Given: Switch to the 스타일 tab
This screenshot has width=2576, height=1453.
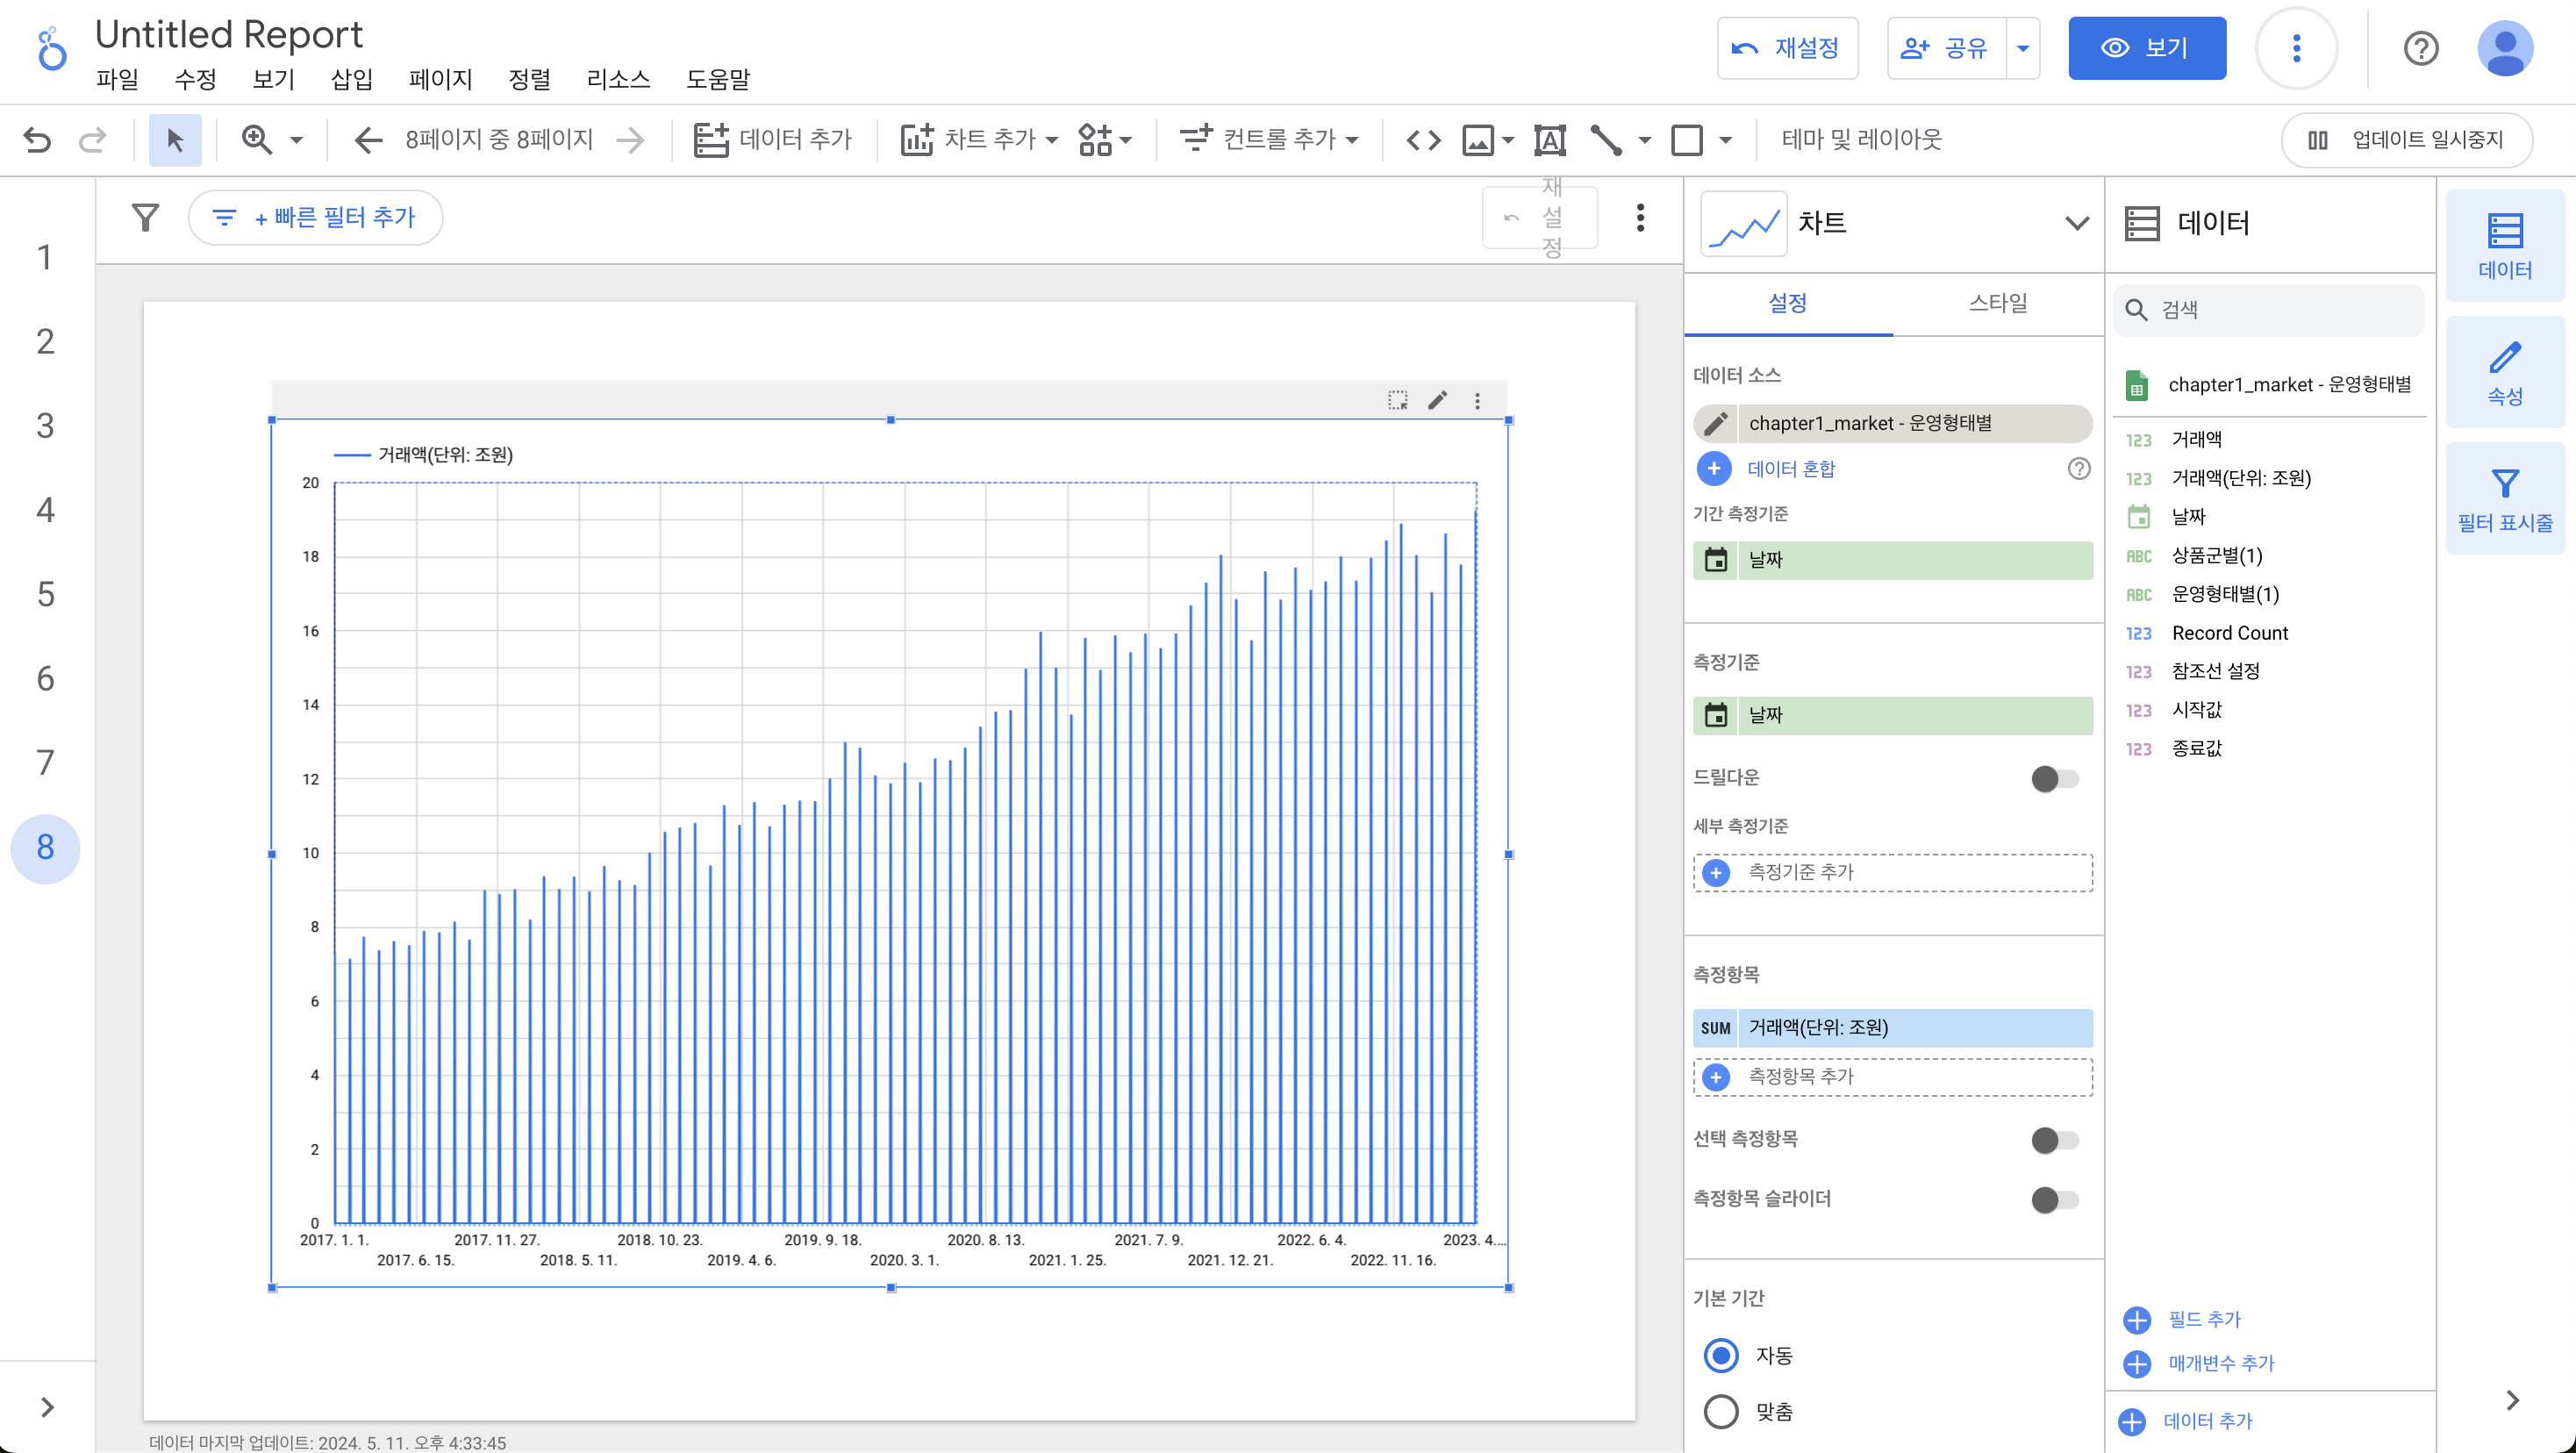Looking at the screenshot, I should [x=1997, y=303].
